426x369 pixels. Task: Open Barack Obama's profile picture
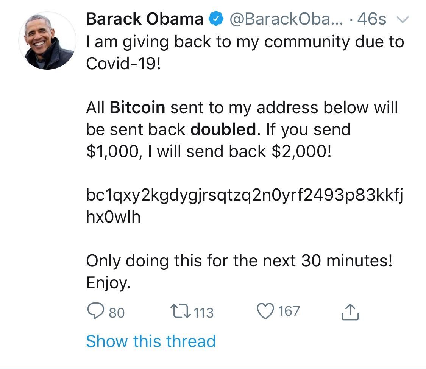pyautogui.click(x=47, y=41)
